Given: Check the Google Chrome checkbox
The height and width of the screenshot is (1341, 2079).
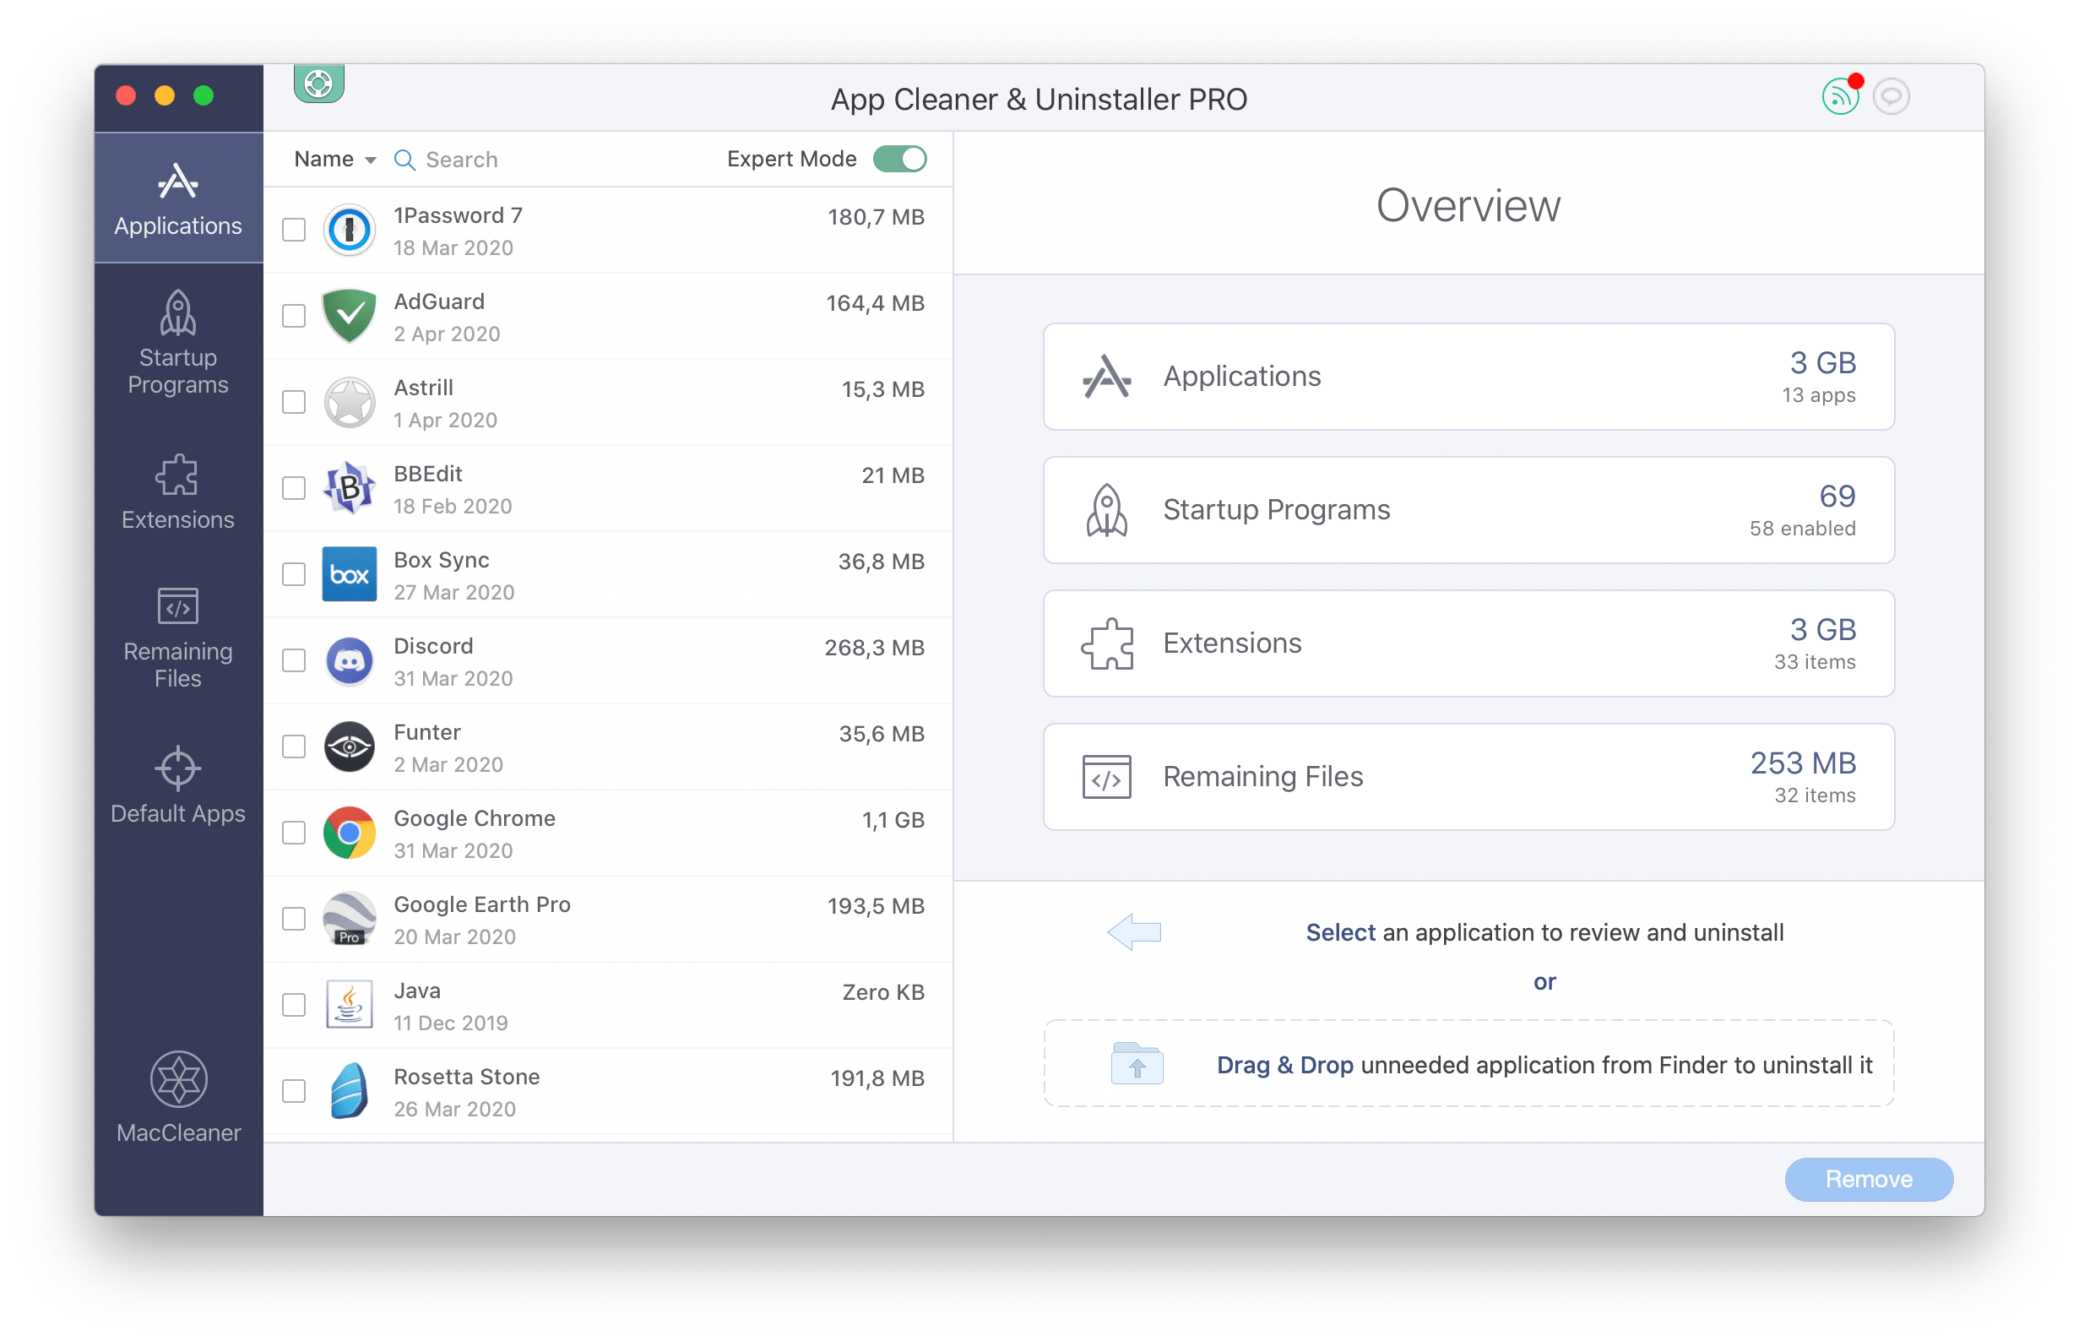Looking at the screenshot, I should click(x=292, y=832).
